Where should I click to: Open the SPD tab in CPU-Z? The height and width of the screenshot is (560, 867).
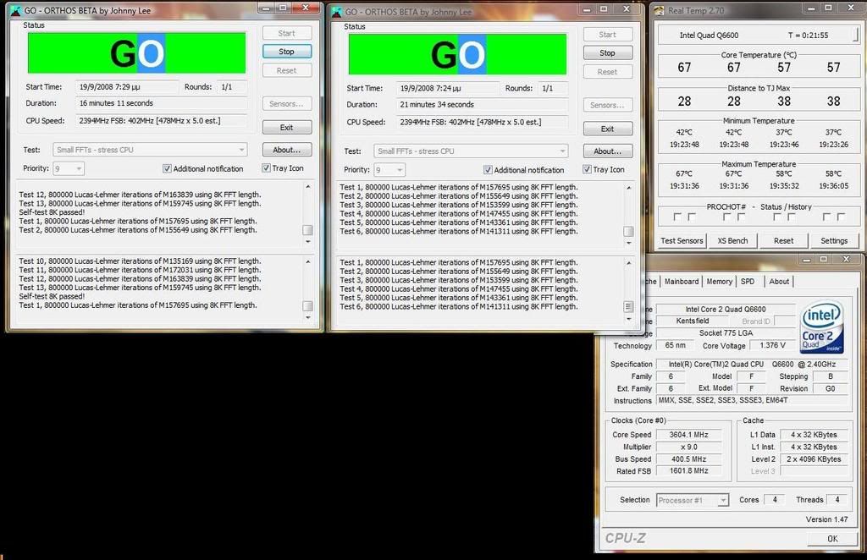pos(748,281)
